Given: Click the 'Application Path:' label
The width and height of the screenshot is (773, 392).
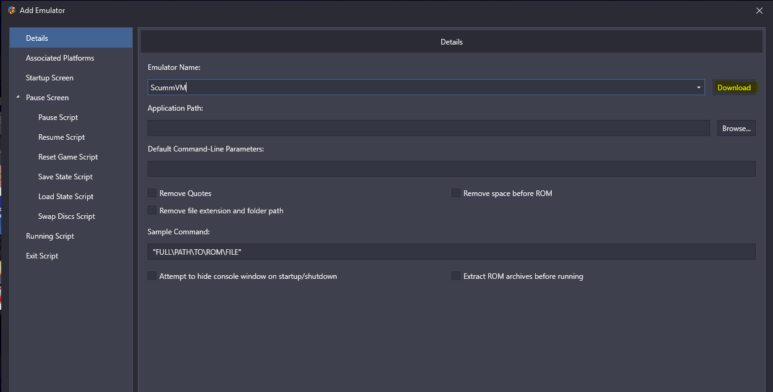Looking at the screenshot, I should pyautogui.click(x=175, y=108).
